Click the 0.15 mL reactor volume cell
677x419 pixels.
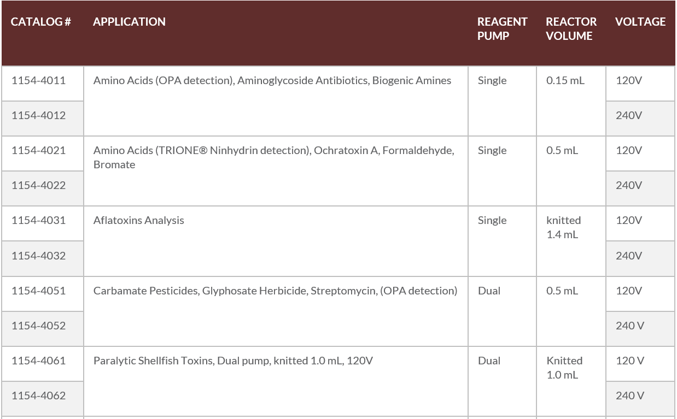pyautogui.click(x=565, y=80)
